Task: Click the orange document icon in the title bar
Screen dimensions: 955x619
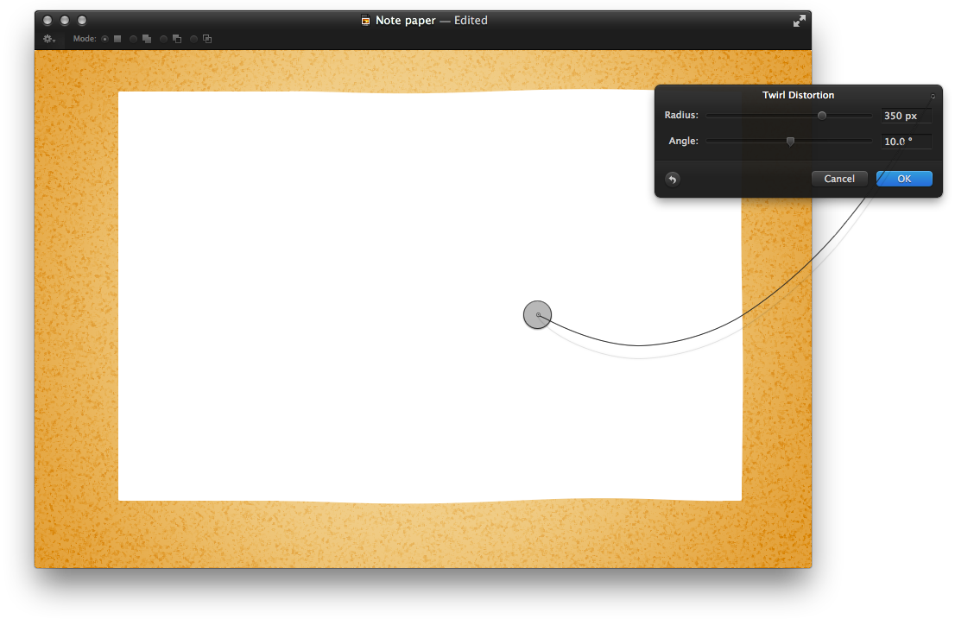Action: 366,20
